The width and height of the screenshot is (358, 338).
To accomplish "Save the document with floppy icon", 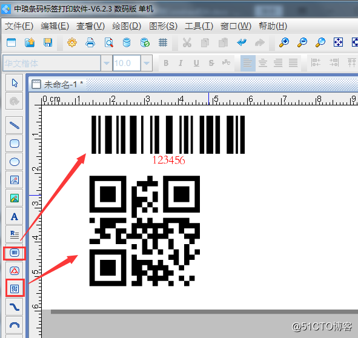I will pos(48,42).
